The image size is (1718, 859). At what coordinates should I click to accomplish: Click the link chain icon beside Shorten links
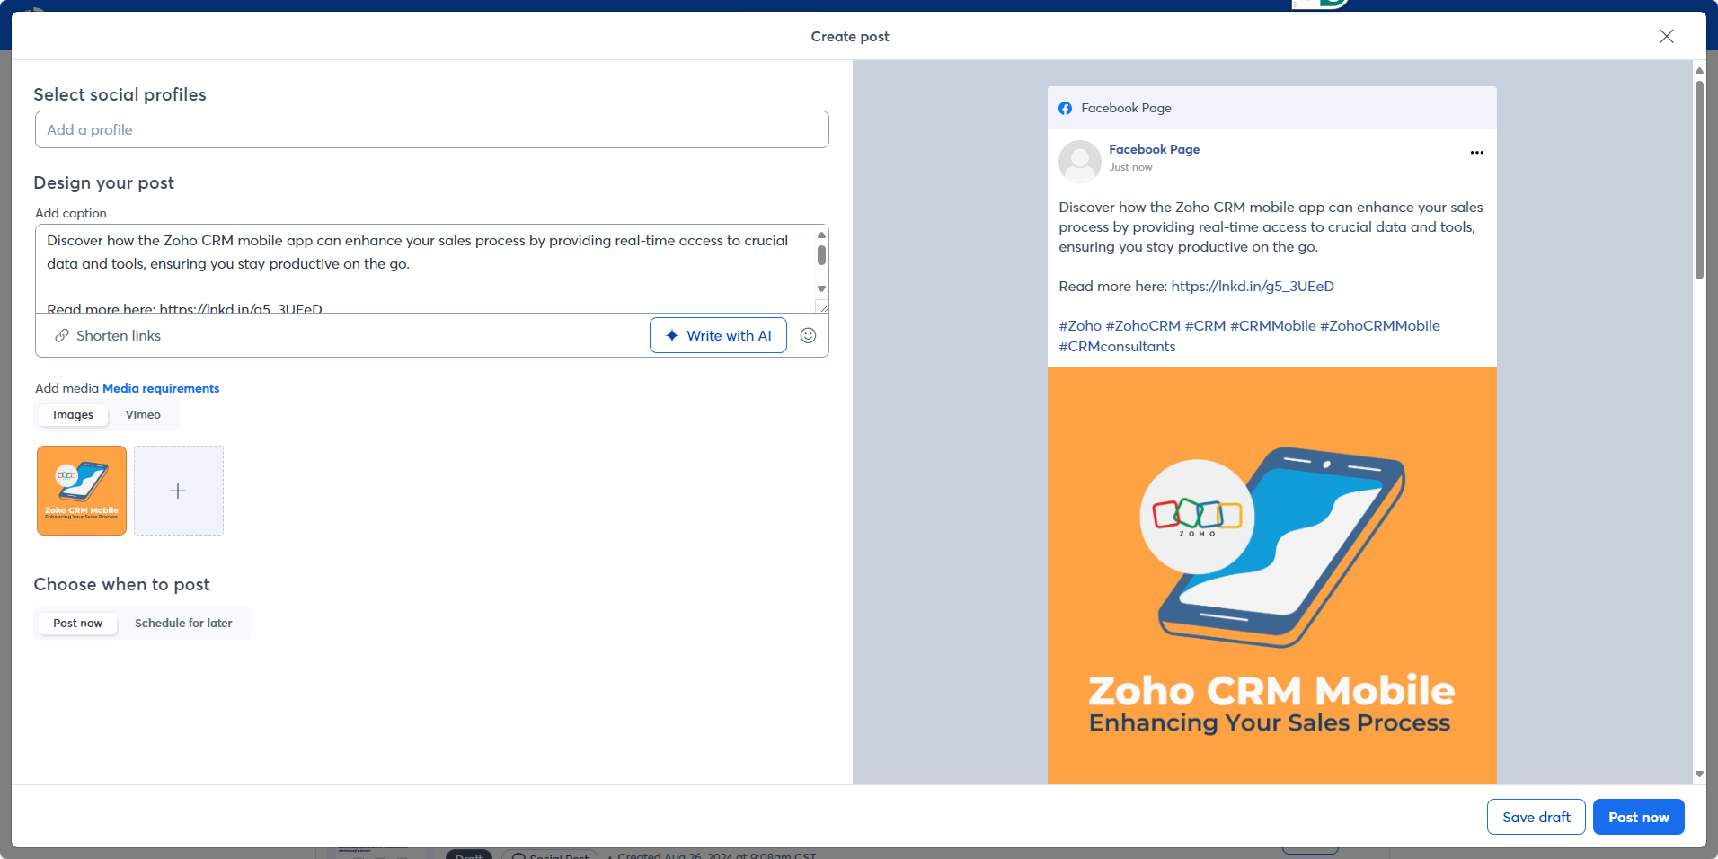[62, 335]
